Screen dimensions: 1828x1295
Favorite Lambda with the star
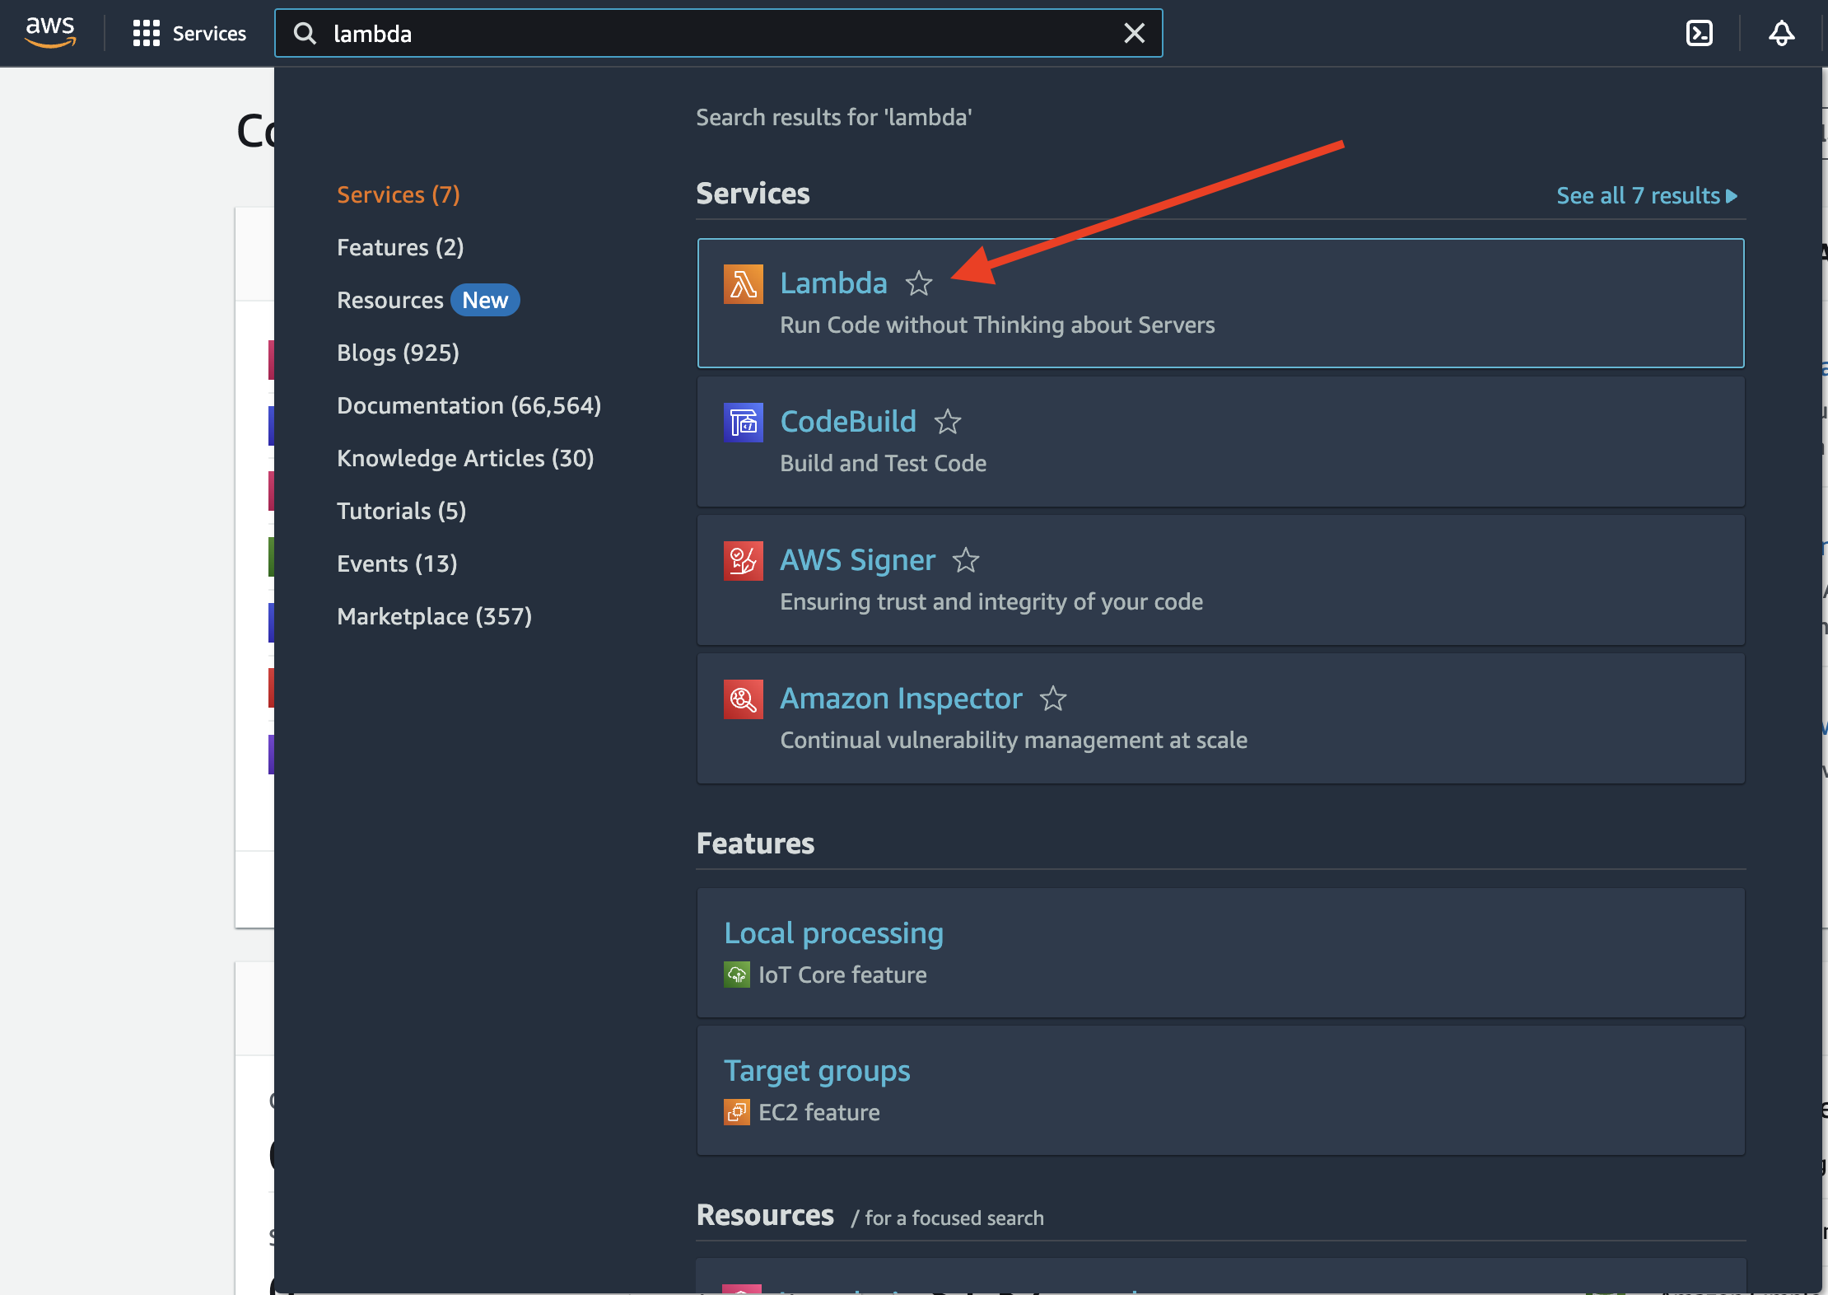(918, 283)
